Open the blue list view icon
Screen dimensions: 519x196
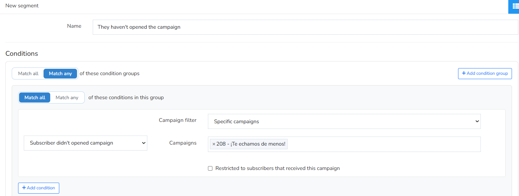[514, 6]
